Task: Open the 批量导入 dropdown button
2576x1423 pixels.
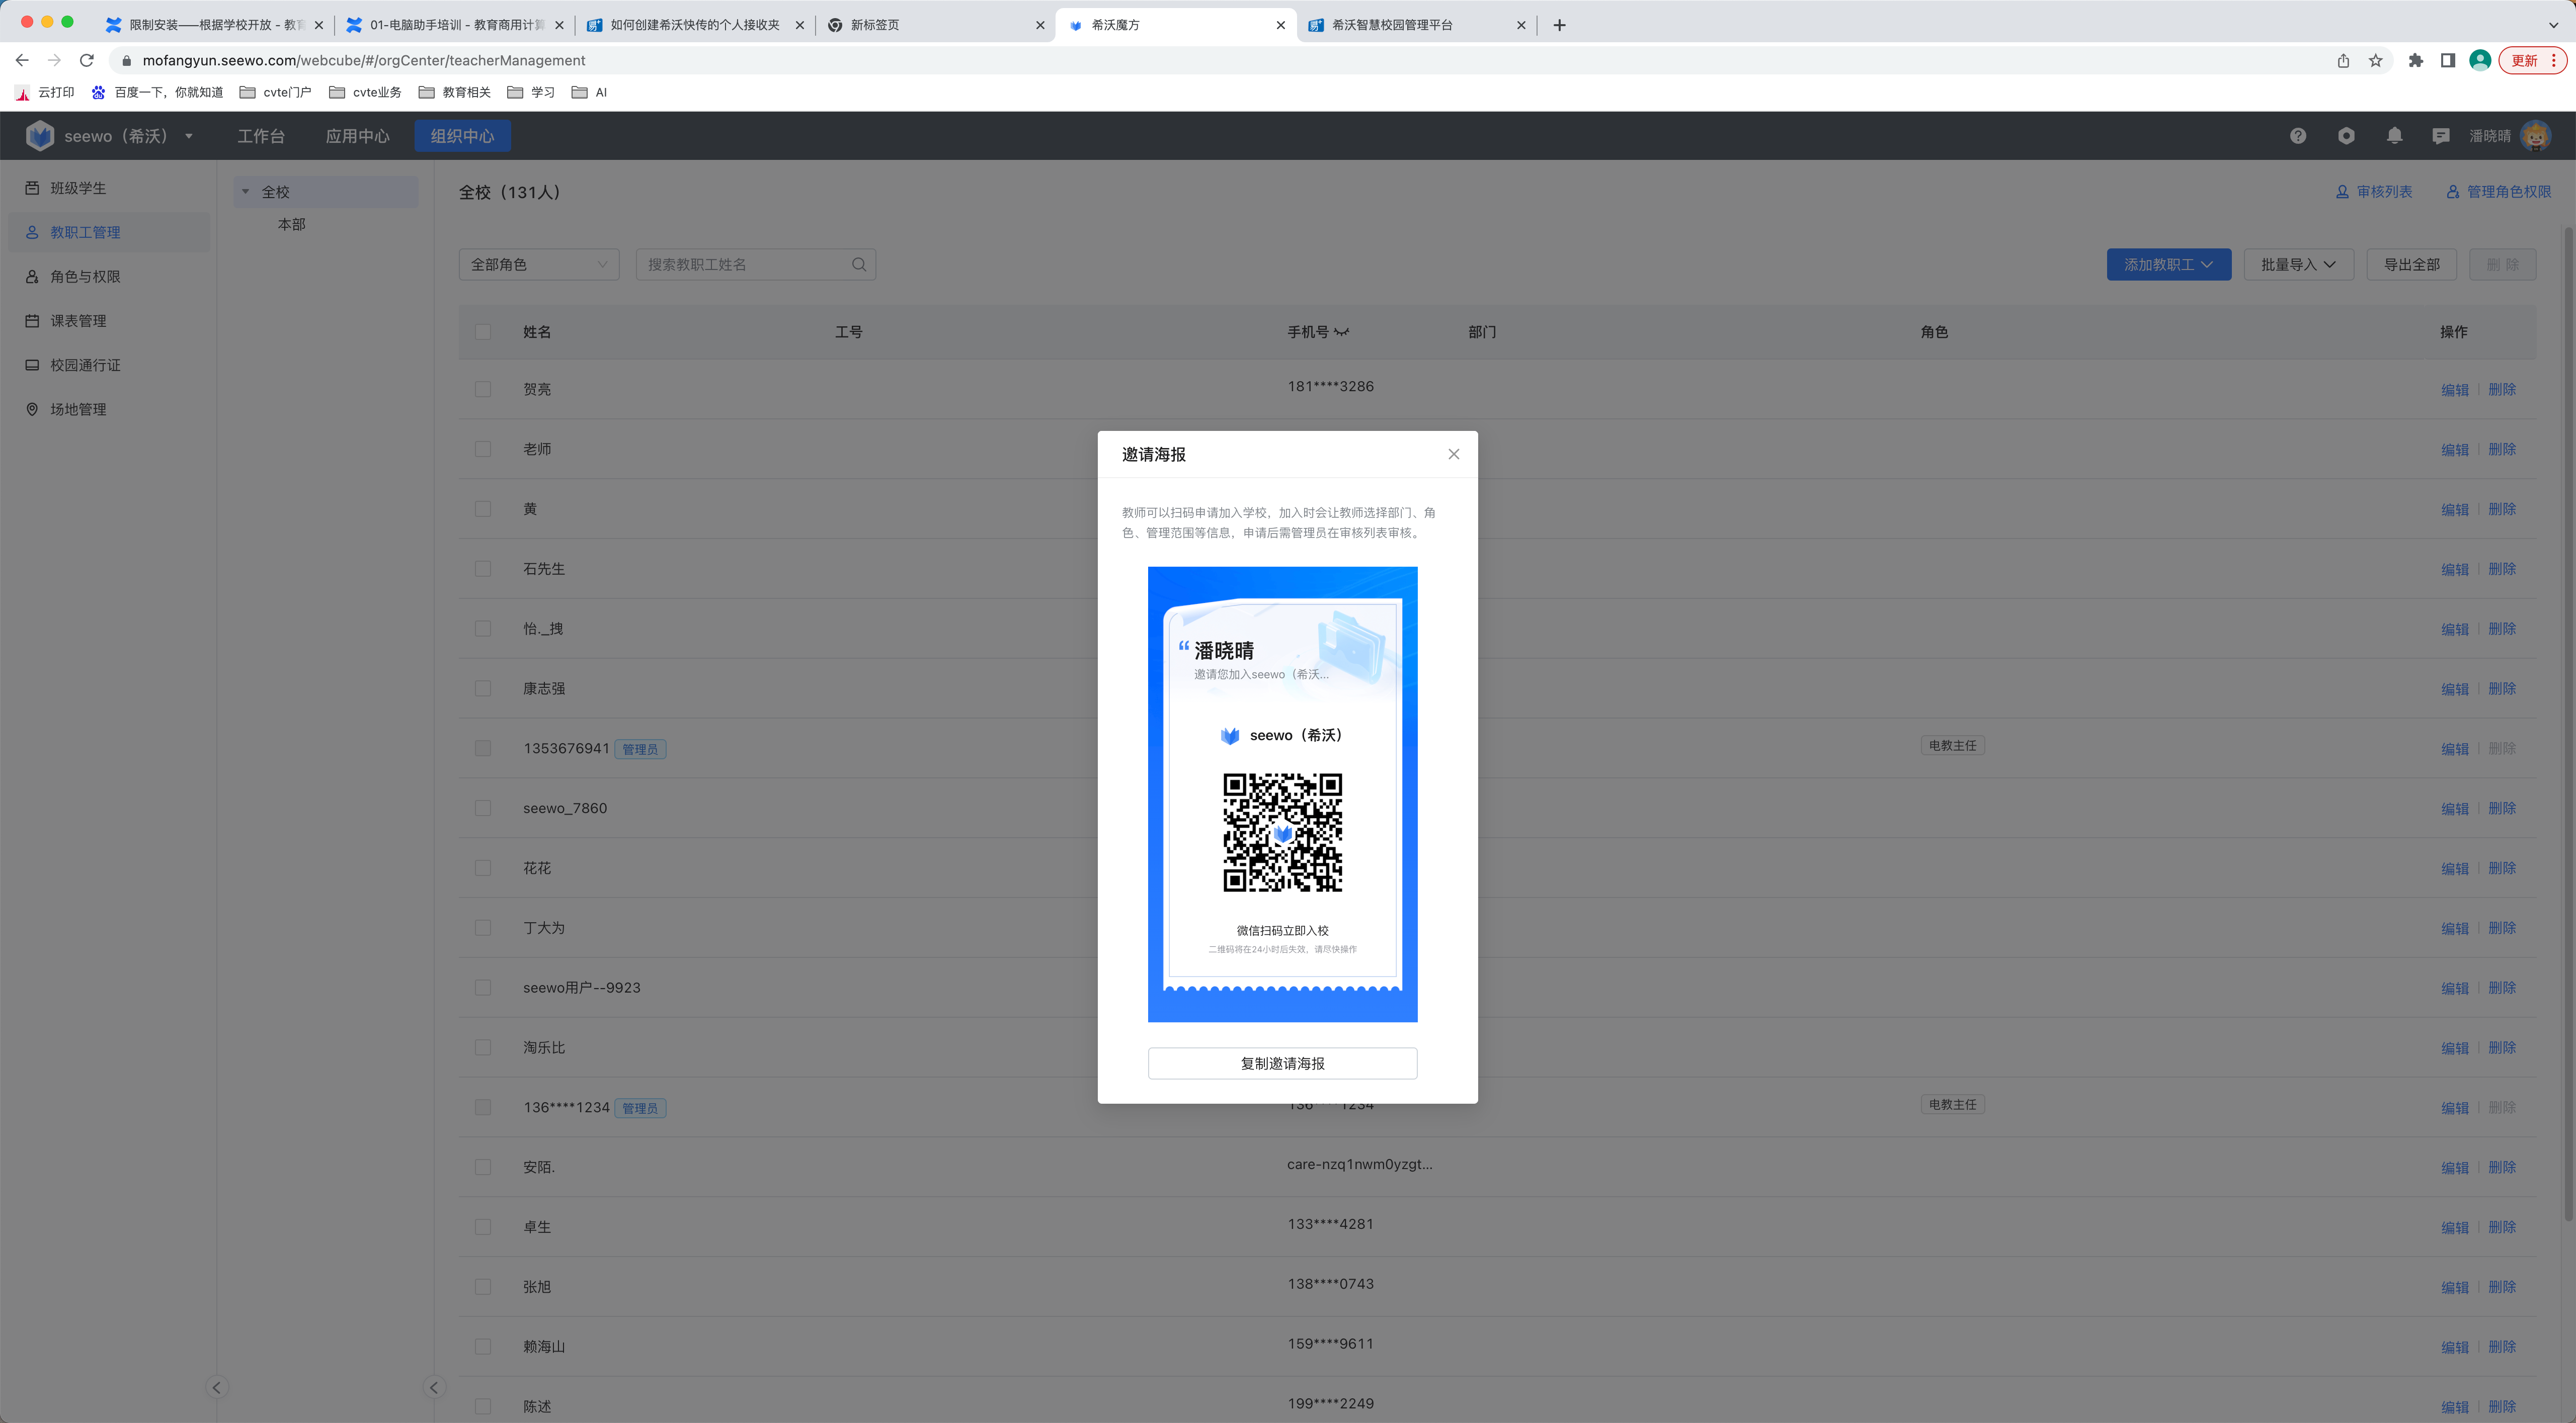Action: pos(2298,264)
